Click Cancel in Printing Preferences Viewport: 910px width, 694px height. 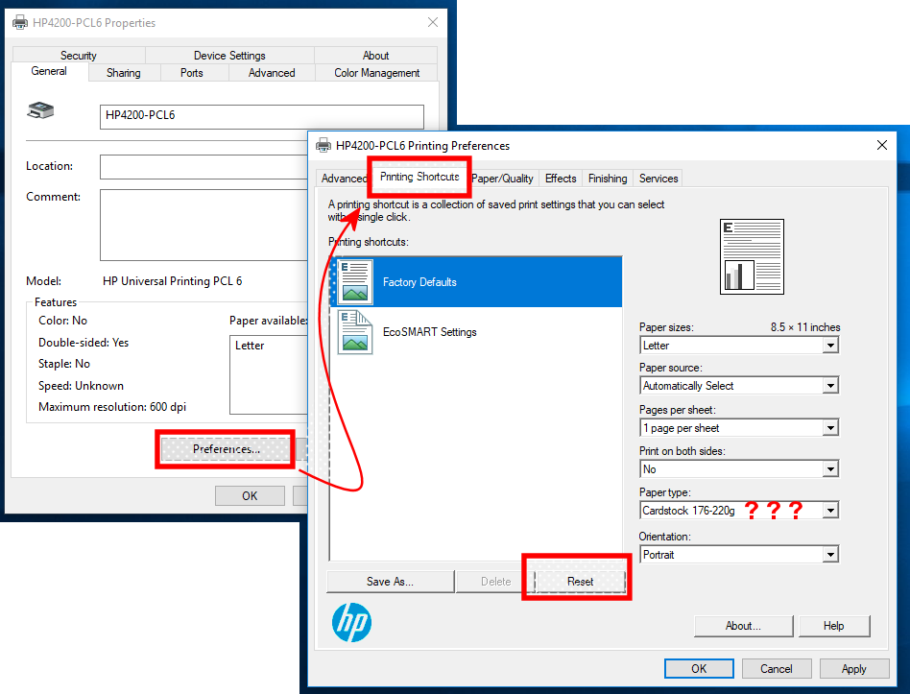coord(776,668)
